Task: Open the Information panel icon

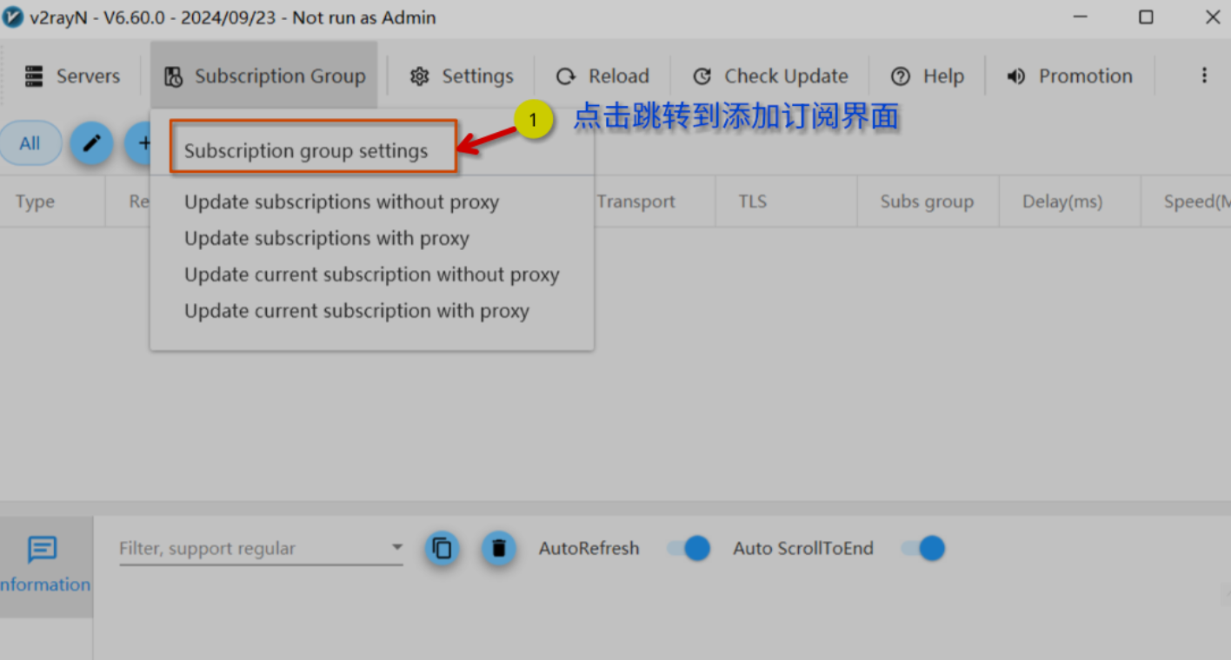Action: click(x=42, y=549)
